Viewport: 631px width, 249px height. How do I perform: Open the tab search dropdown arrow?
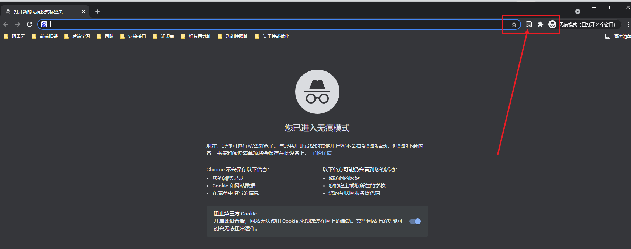[578, 11]
